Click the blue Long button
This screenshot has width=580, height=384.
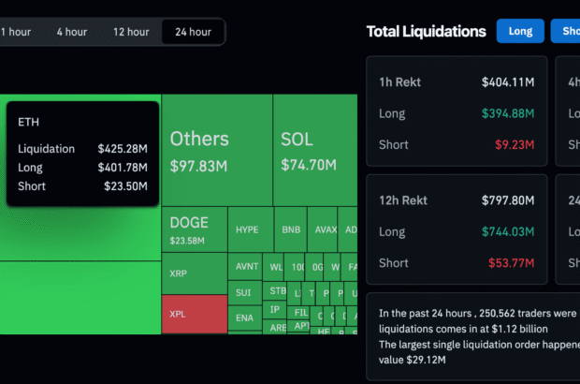coord(520,31)
